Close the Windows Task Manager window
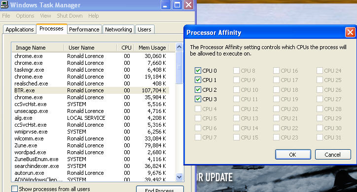Image resolution: width=357 pixels, height=192 pixels. (x=188, y=5)
